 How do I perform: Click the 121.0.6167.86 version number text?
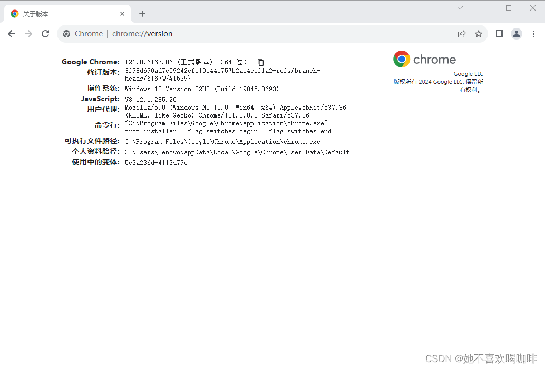(x=149, y=62)
